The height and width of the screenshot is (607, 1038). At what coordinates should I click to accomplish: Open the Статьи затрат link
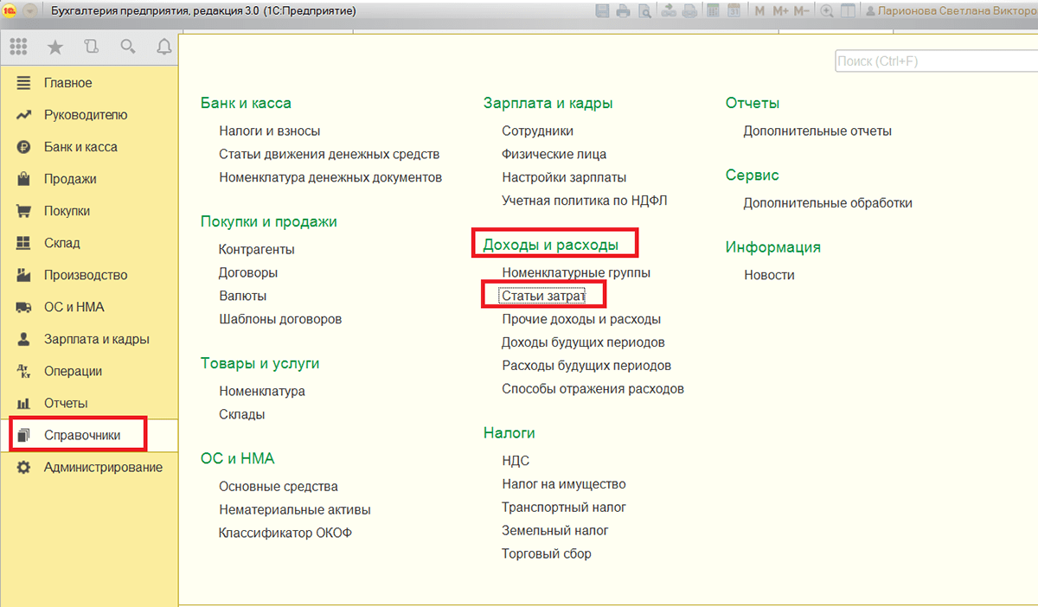point(543,296)
